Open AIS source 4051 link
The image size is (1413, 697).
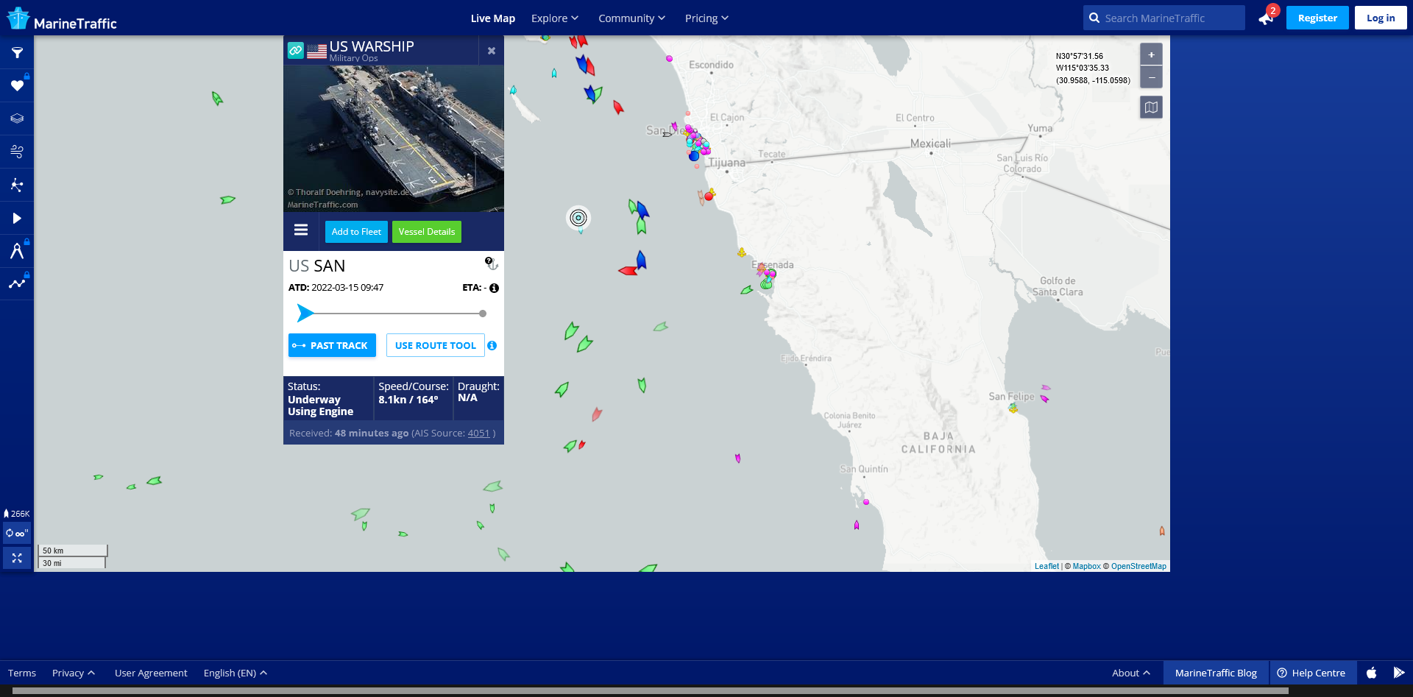point(478,434)
